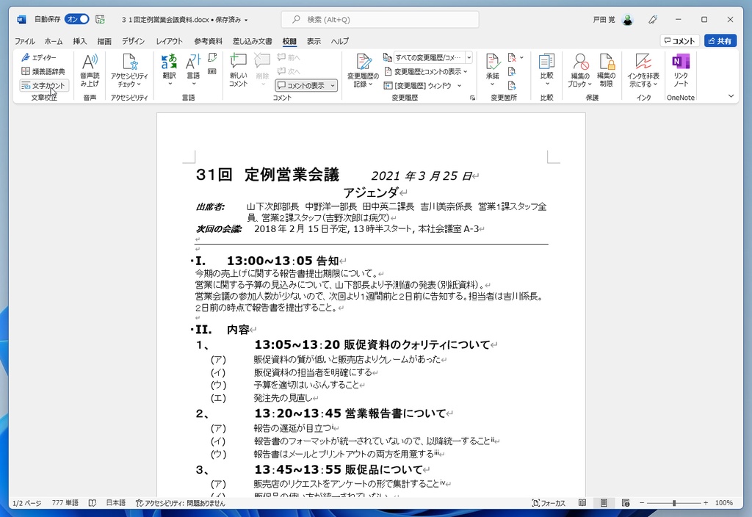Viewport: 752px width, 517px height.
Task: Click the save icon in title bar
Action: pyautogui.click(x=100, y=20)
